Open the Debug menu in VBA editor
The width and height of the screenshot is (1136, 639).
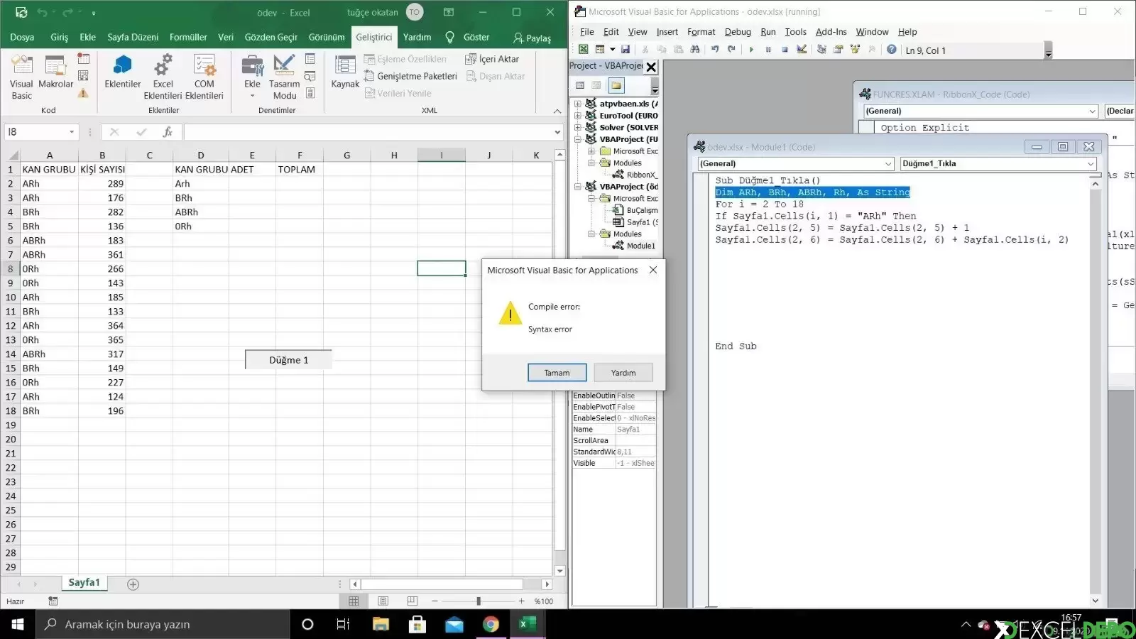point(738,32)
